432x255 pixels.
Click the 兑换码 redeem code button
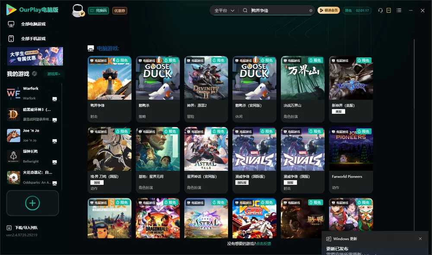pyautogui.click(x=98, y=11)
